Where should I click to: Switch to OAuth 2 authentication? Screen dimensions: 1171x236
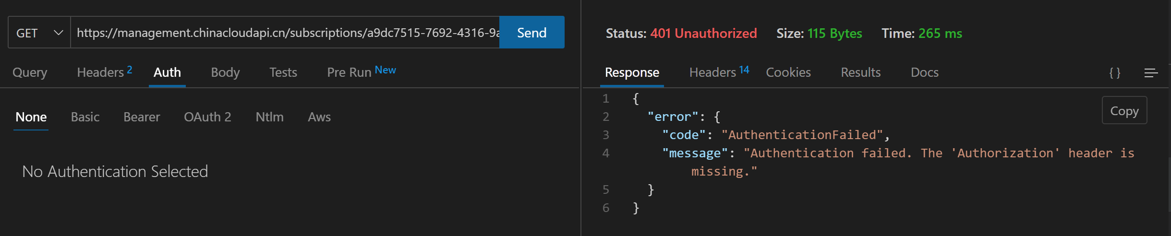pyautogui.click(x=207, y=117)
